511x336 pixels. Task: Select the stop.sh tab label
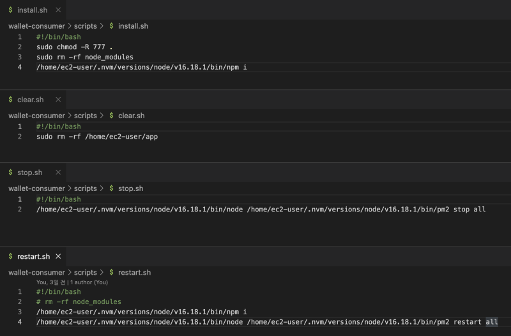tap(29, 172)
